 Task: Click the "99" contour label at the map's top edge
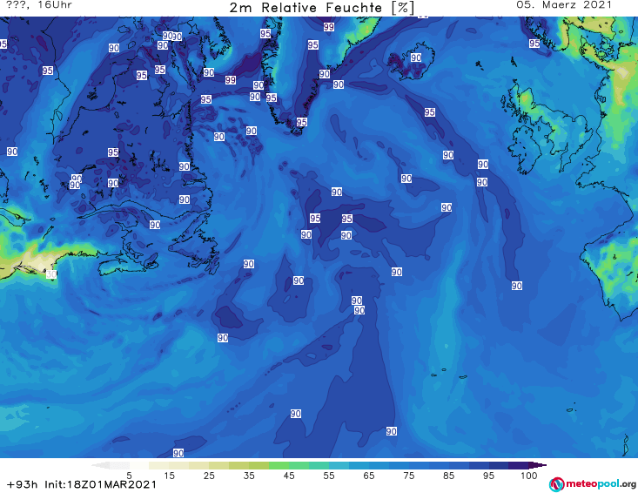329,27
